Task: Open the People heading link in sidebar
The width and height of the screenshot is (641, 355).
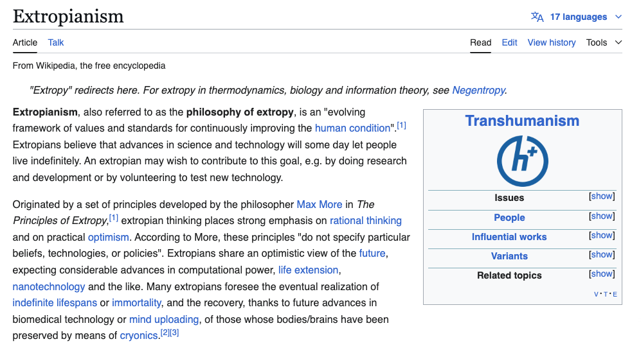Action: [509, 218]
